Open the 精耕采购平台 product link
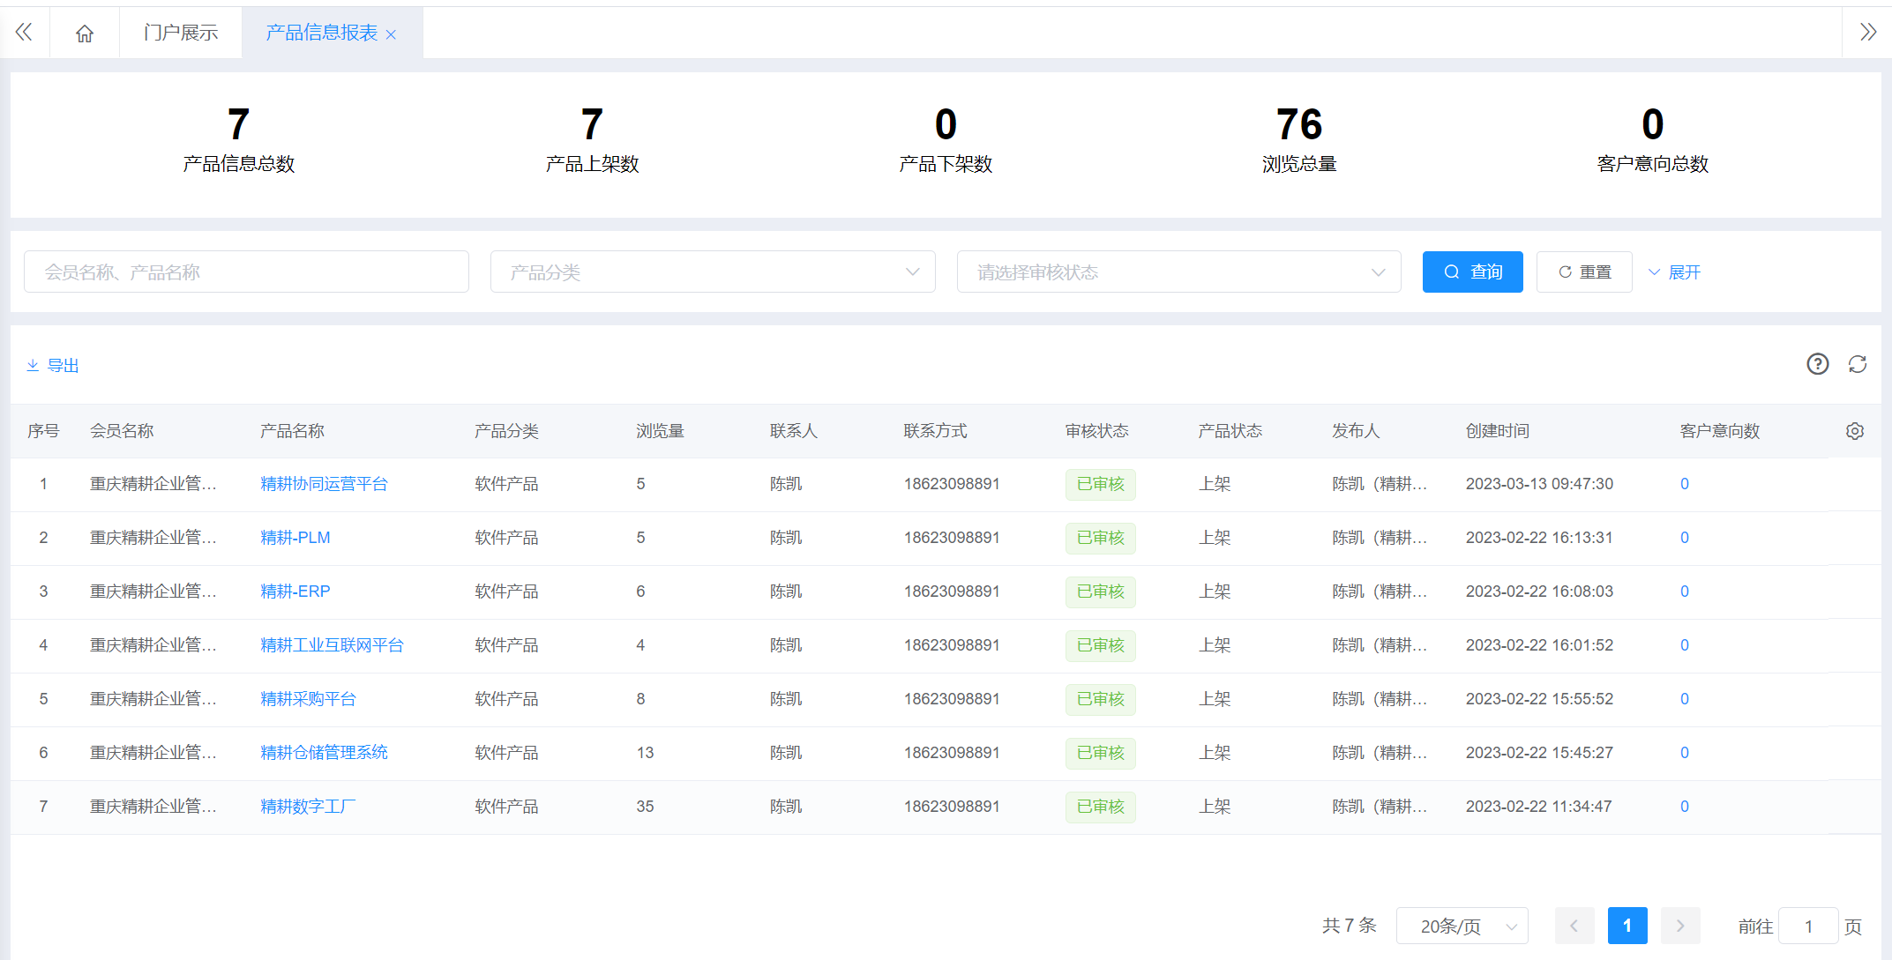This screenshot has width=1892, height=960. (x=308, y=699)
